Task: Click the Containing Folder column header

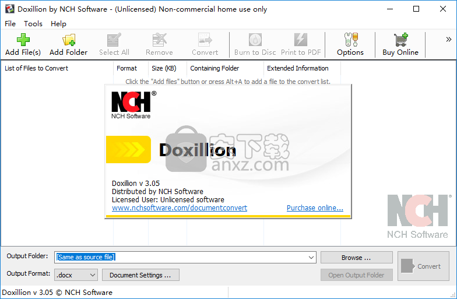Action: click(225, 68)
